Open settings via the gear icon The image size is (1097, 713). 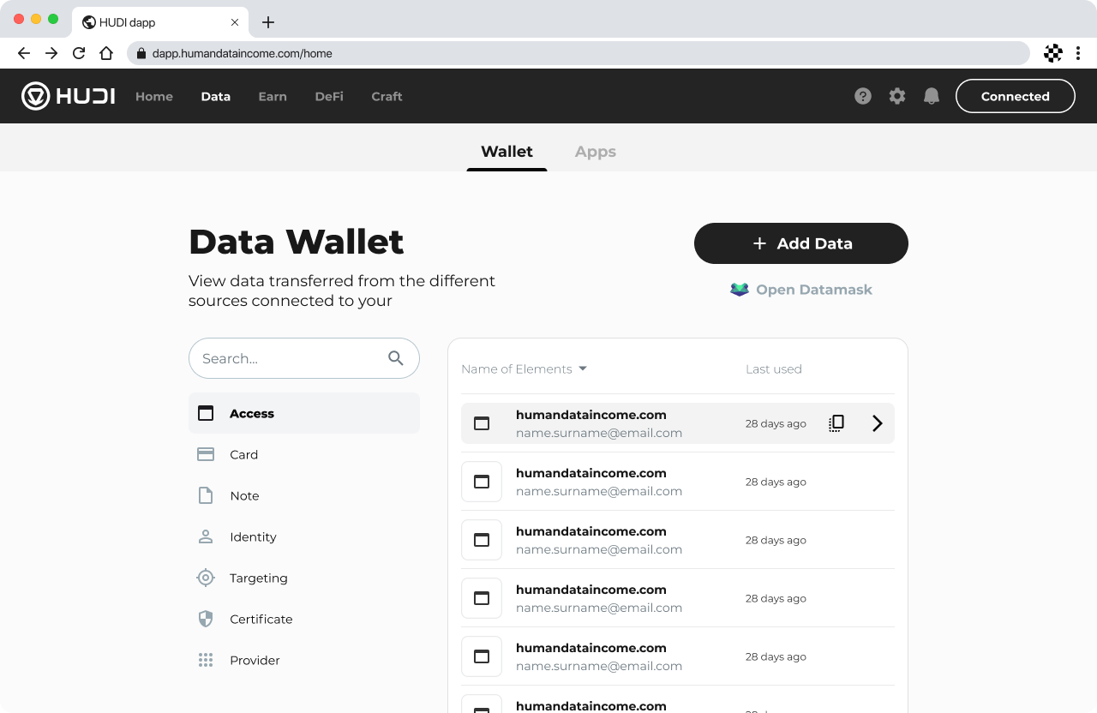point(897,96)
